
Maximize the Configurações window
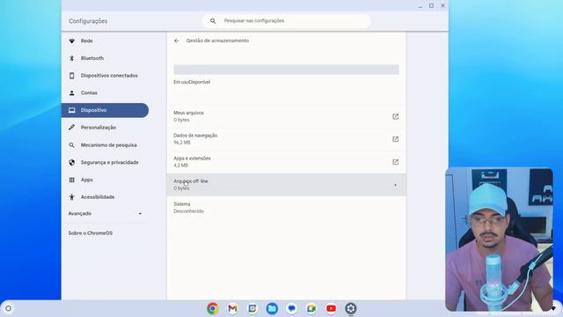click(x=431, y=6)
